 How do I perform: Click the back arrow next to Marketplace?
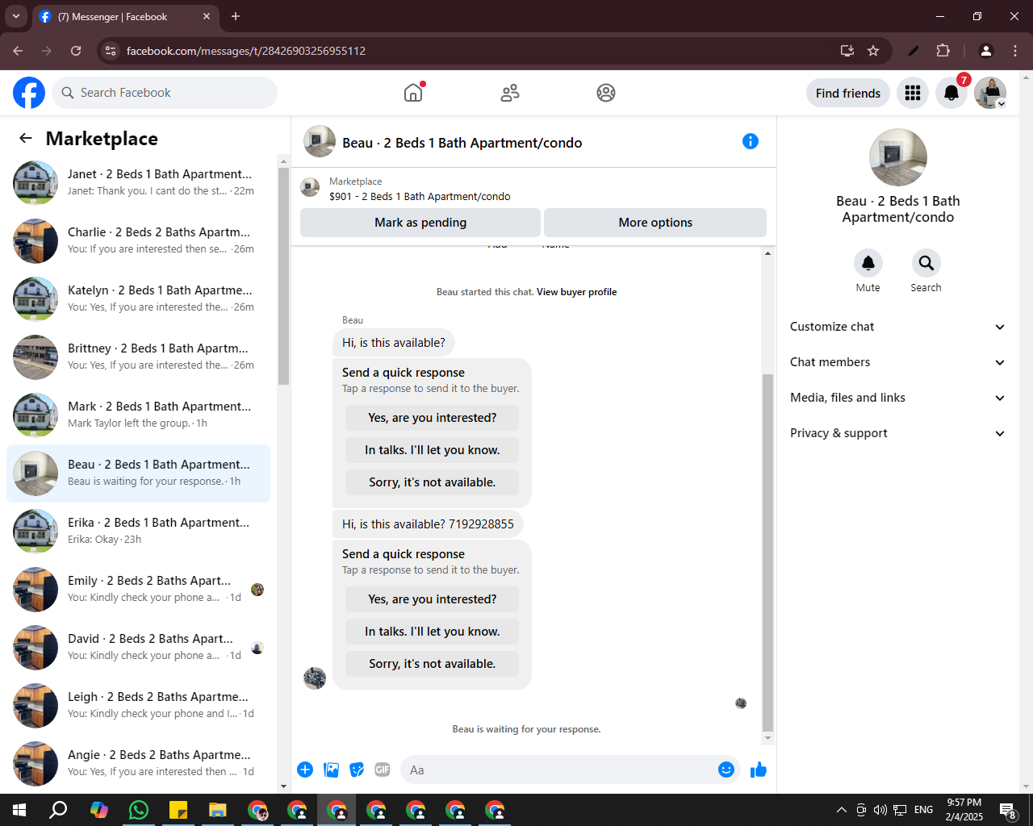coord(26,138)
